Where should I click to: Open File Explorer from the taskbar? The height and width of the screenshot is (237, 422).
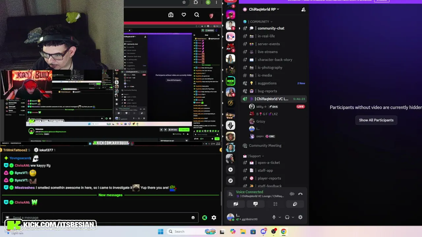pyautogui.click(x=243, y=231)
